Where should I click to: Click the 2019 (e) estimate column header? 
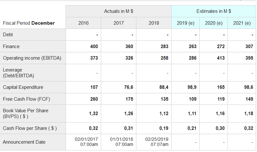click(x=186, y=23)
